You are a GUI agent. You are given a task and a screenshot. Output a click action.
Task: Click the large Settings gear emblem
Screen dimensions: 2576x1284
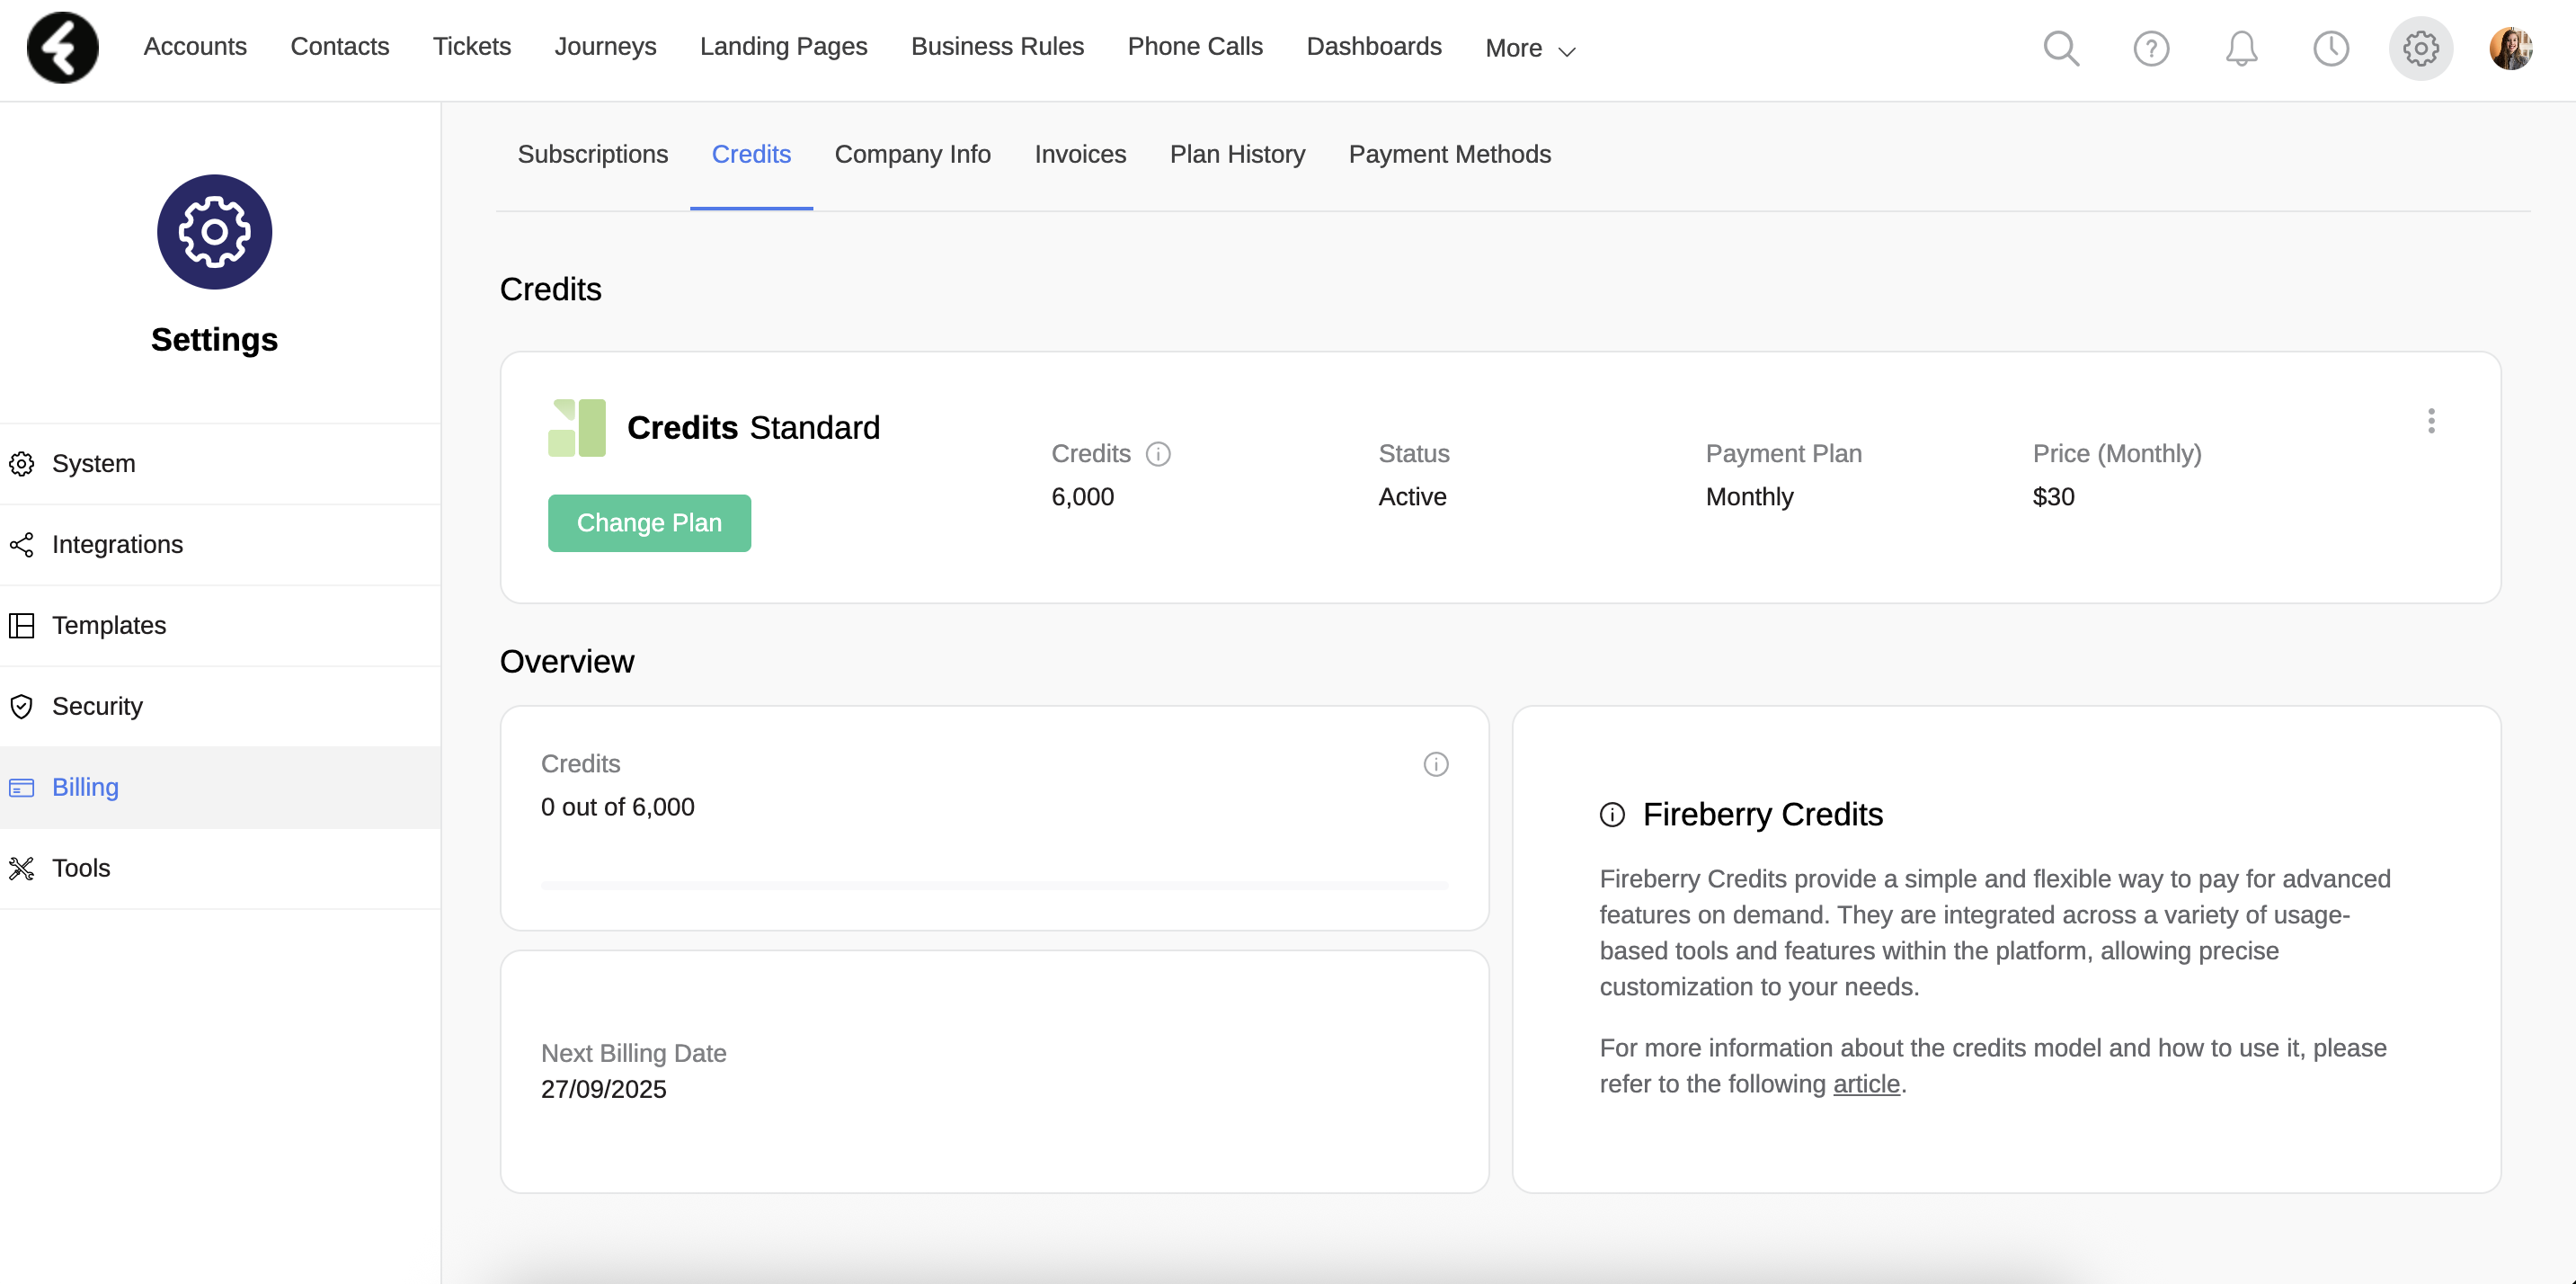[x=214, y=232]
